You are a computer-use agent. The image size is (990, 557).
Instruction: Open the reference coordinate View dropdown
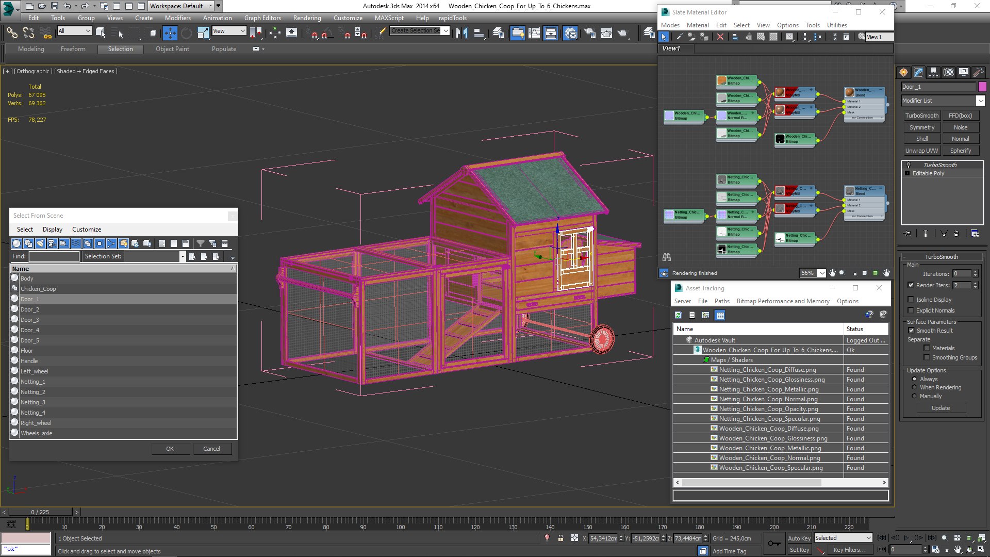(229, 31)
